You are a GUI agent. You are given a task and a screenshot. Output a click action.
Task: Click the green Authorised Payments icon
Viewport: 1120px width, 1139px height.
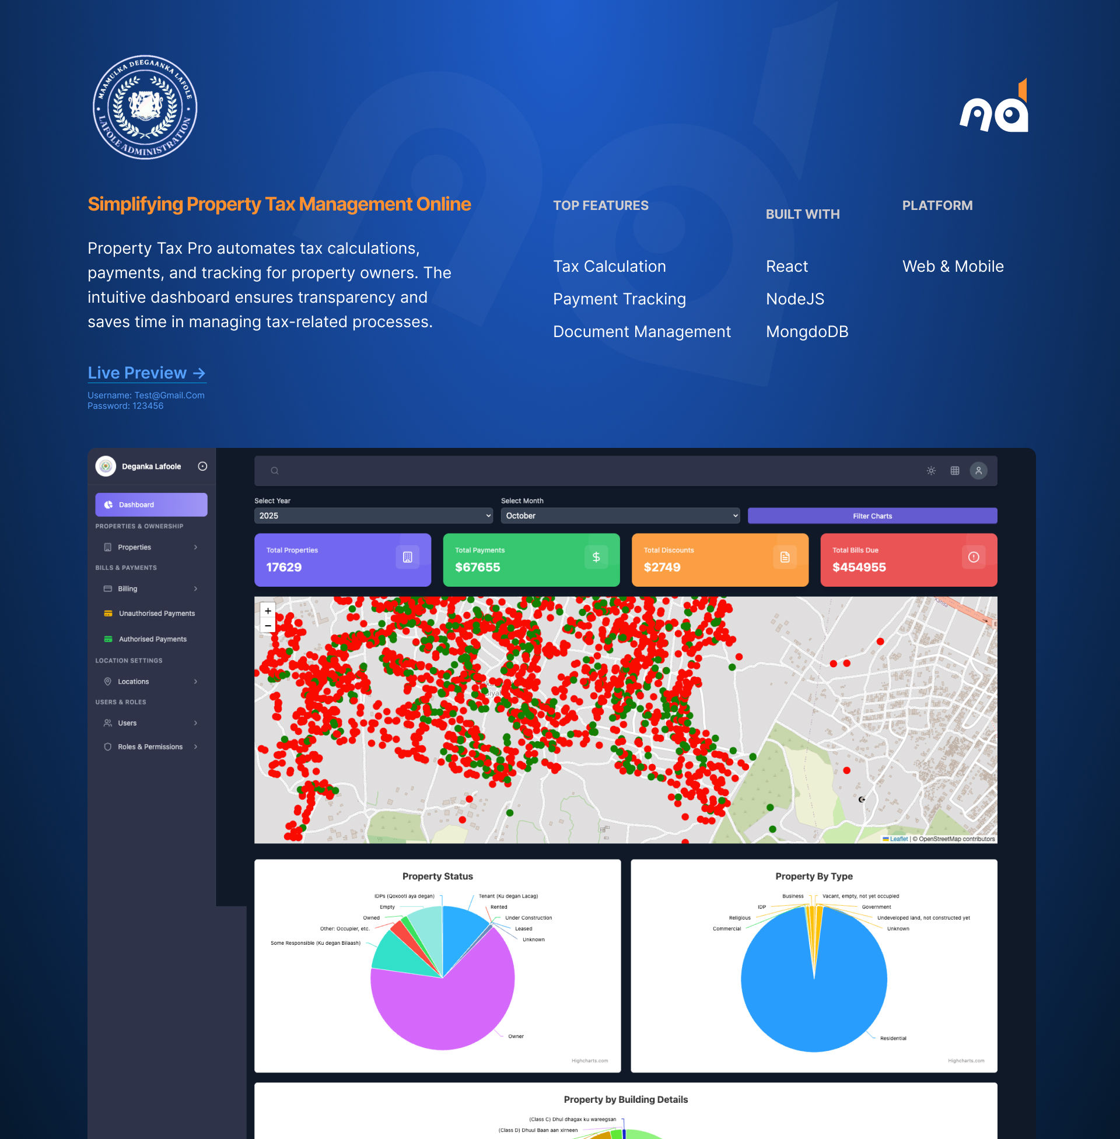pos(108,639)
